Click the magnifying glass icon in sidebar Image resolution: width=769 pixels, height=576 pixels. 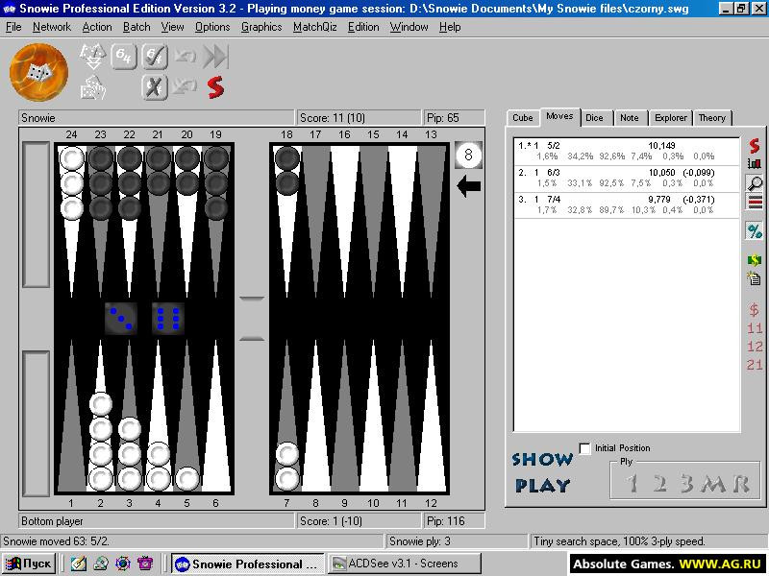click(755, 183)
